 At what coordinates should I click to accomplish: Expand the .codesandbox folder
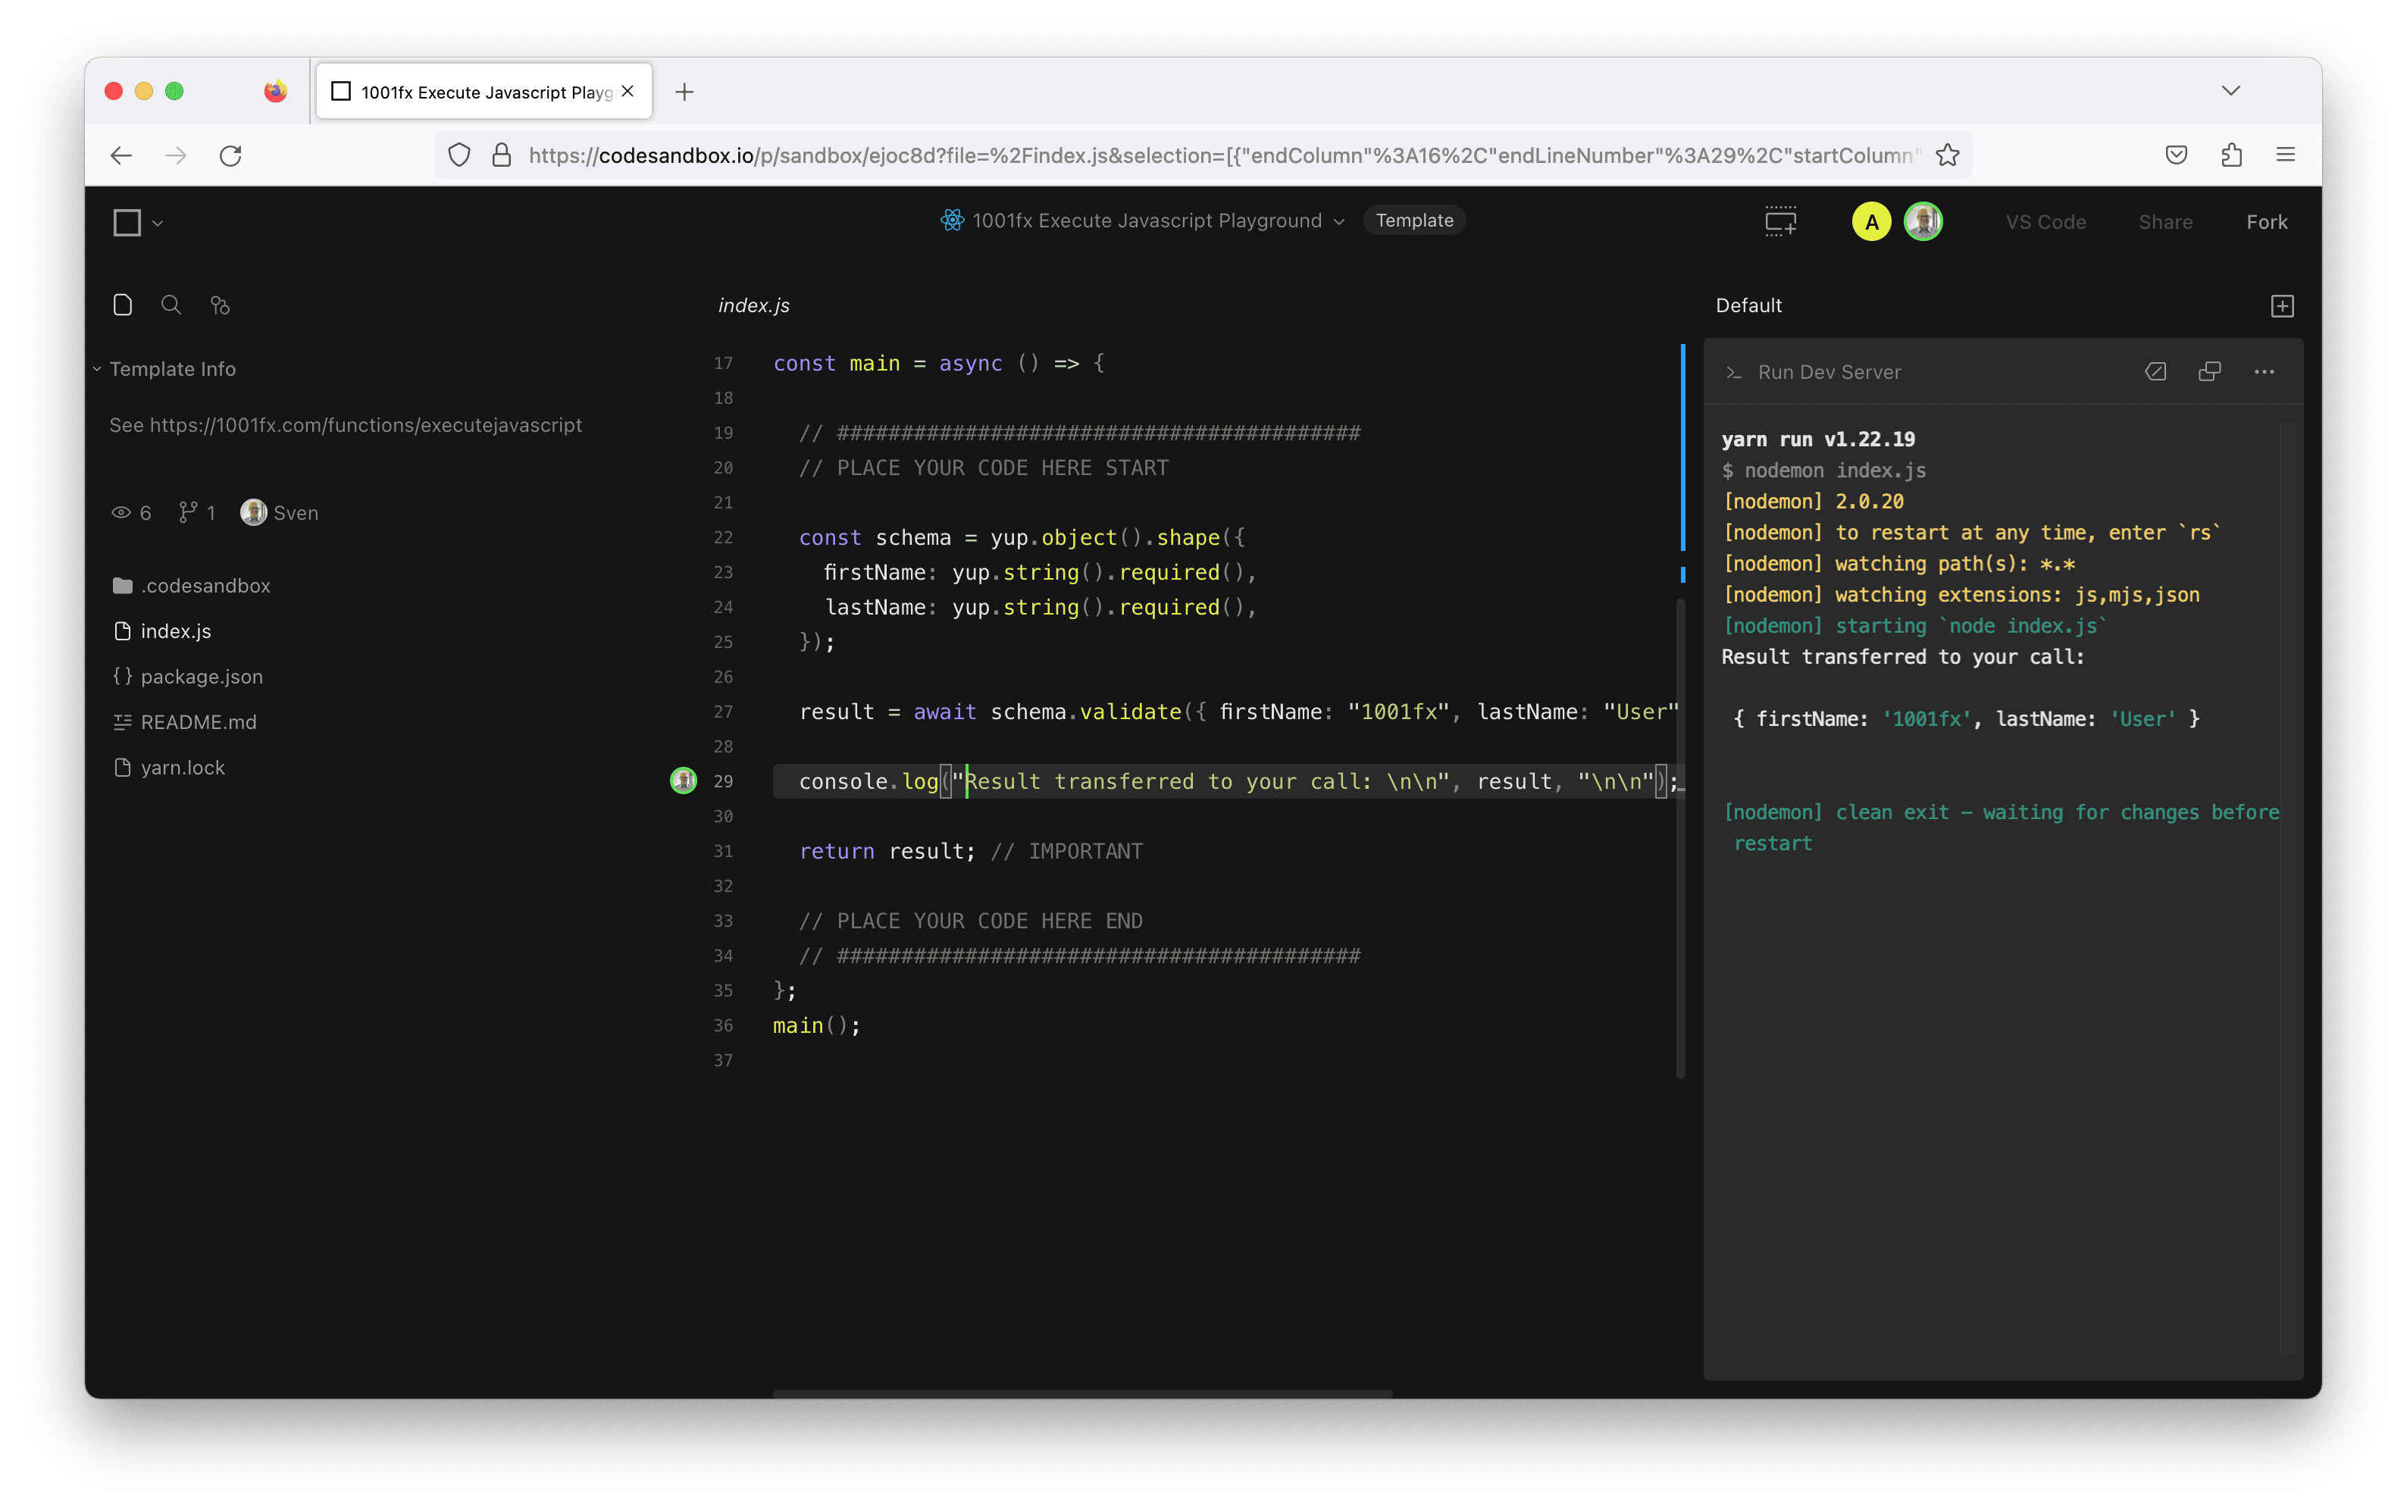point(205,586)
